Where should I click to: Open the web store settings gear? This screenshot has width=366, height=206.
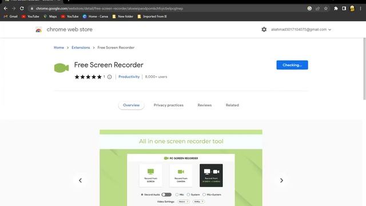pyautogui.click(x=264, y=29)
